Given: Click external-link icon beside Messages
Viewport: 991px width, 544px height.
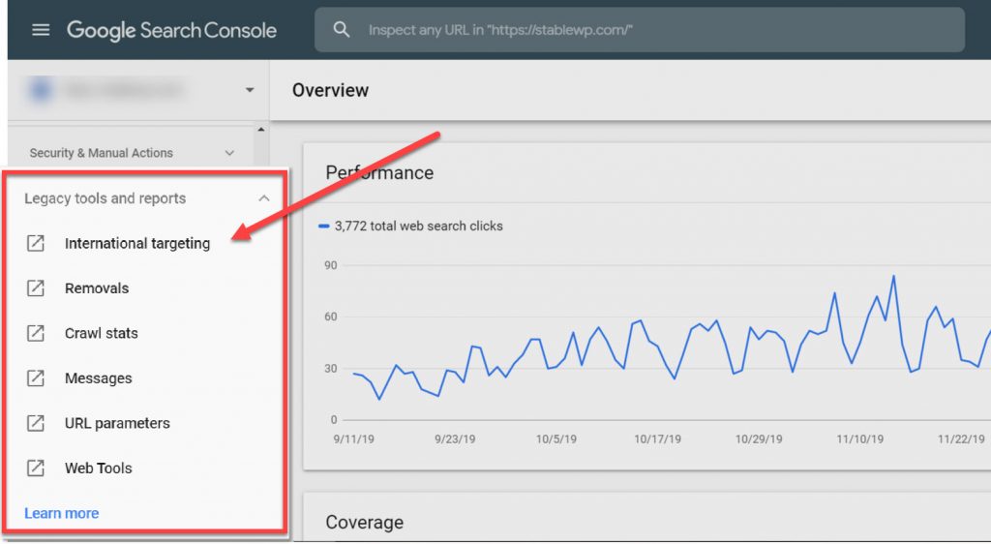Looking at the screenshot, I should tap(36, 378).
